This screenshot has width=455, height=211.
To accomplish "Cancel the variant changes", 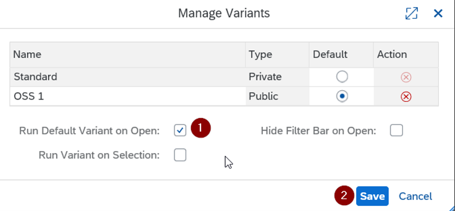I will point(415,196).
